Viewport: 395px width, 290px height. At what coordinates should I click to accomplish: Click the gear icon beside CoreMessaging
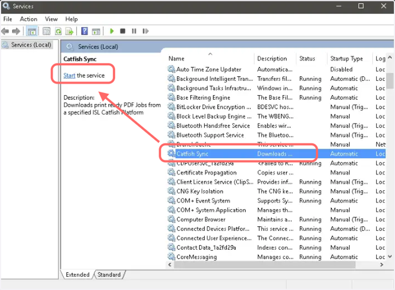pos(171,257)
